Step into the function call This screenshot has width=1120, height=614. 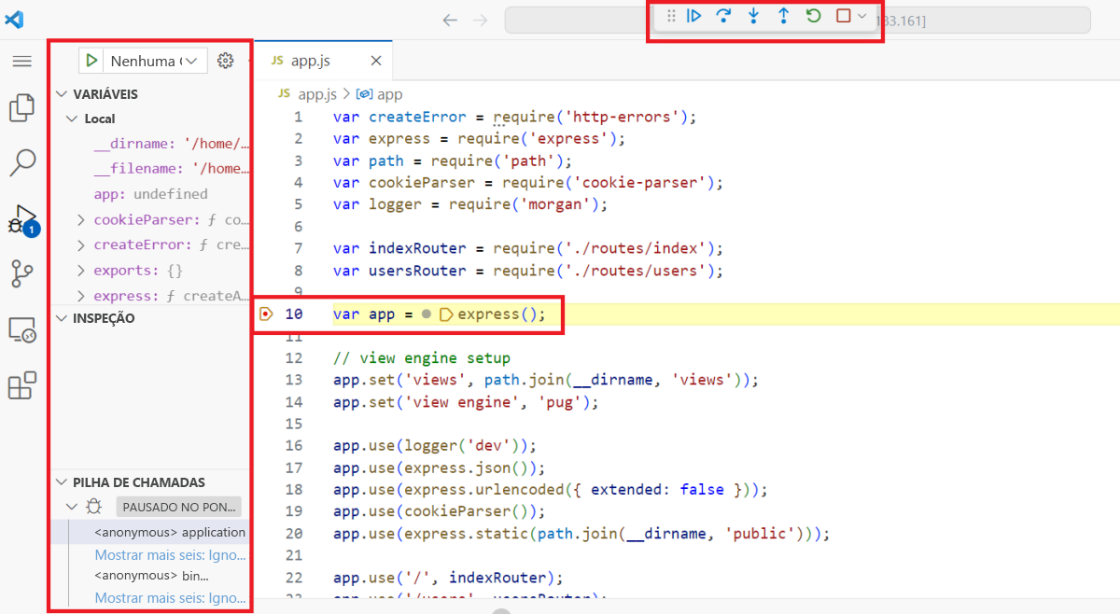tap(753, 16)
